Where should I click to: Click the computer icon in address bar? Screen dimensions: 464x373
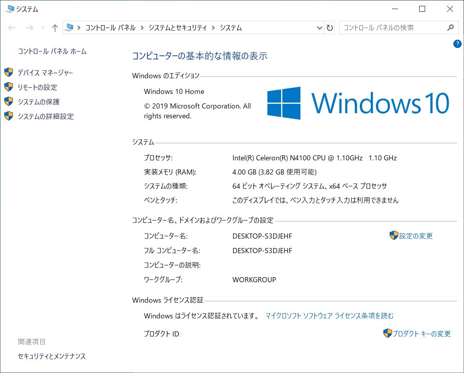pos(69,28)
